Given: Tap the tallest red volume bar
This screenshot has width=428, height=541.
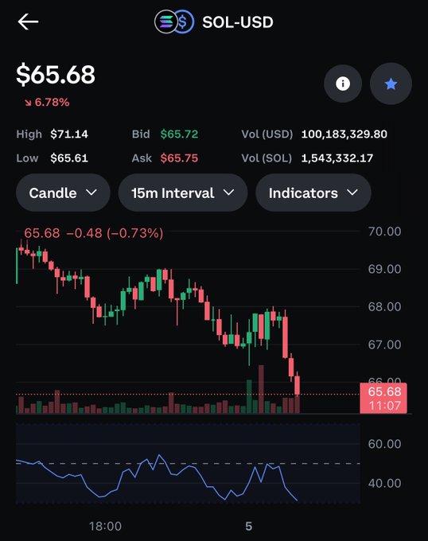Looking at the screenshot, I should click(x=261, y=389).
